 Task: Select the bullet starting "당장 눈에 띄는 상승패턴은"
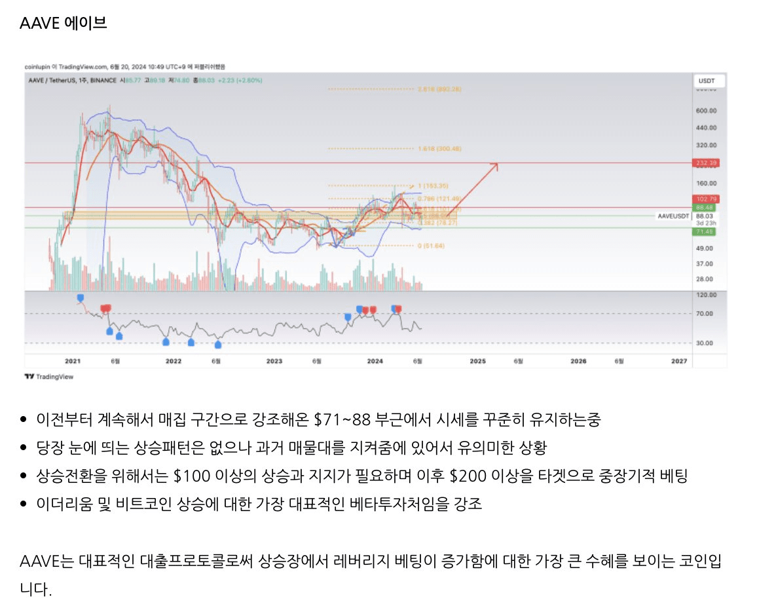click(x=291, y=448)
